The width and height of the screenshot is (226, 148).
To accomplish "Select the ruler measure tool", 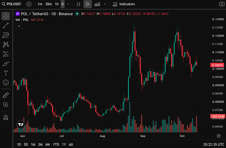I will [x=6, y=95].
